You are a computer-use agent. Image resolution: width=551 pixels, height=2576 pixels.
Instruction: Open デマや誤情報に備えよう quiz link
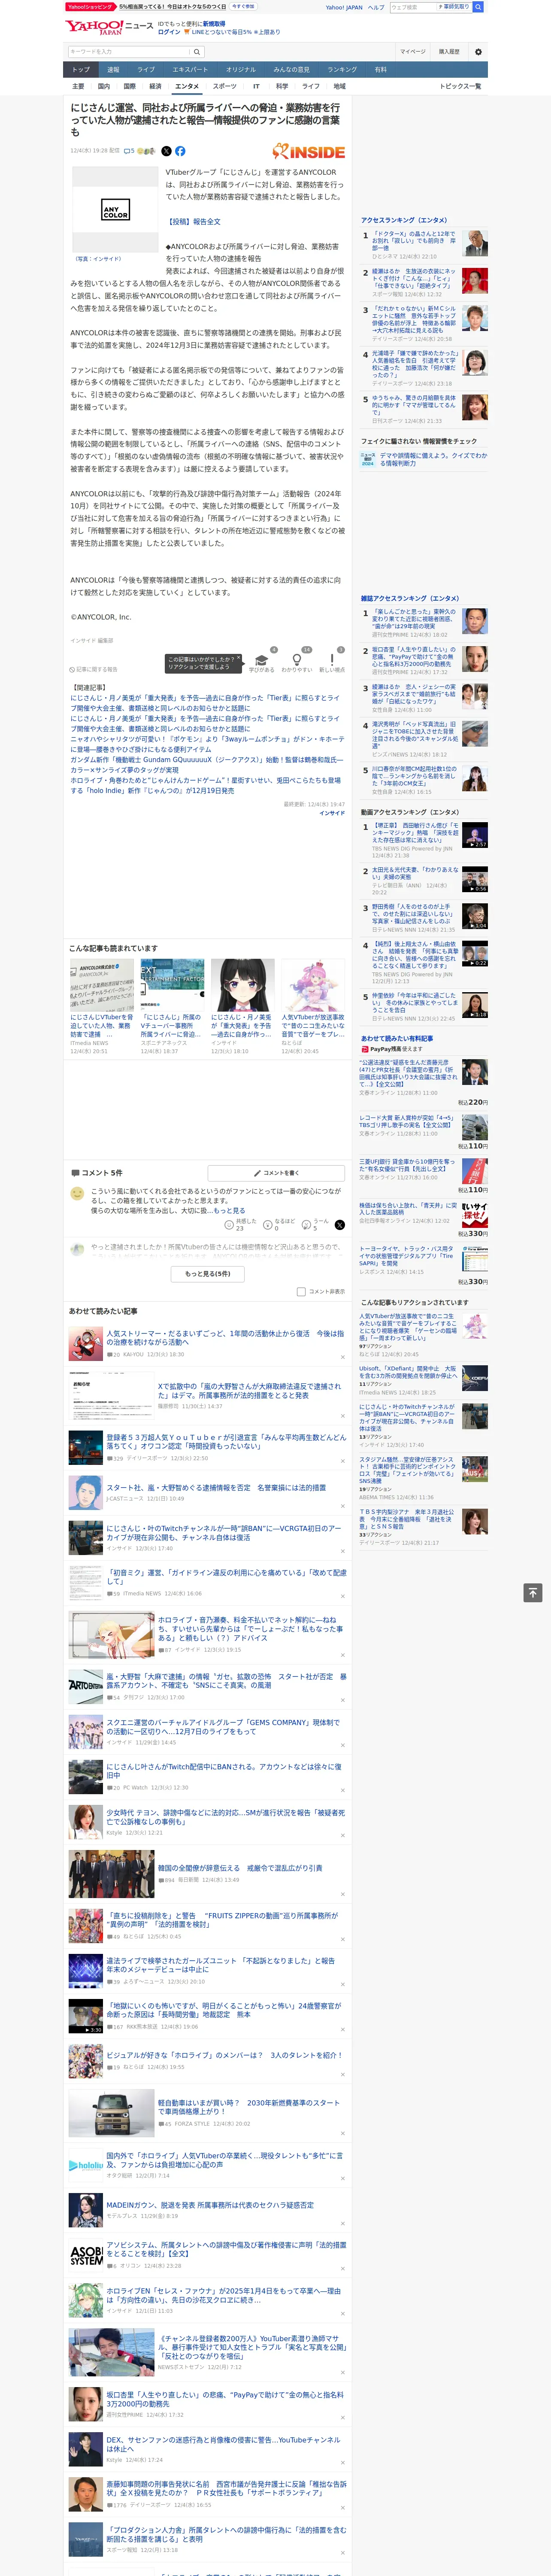(433, 459)
